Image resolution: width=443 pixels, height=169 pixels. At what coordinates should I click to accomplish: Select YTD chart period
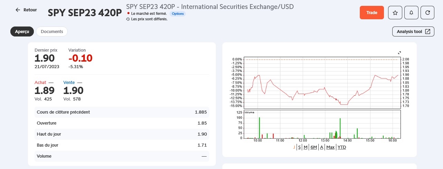[x=342, y=147]
